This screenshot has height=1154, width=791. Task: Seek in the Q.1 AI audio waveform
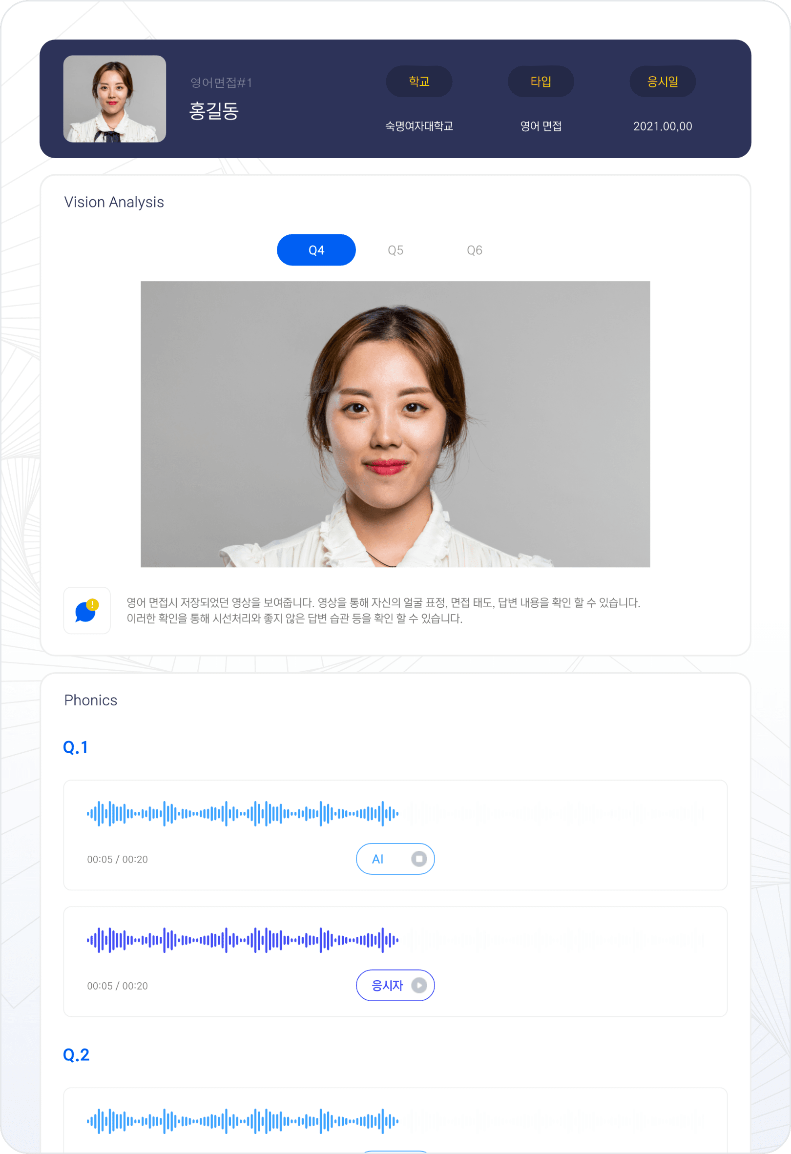243,813
